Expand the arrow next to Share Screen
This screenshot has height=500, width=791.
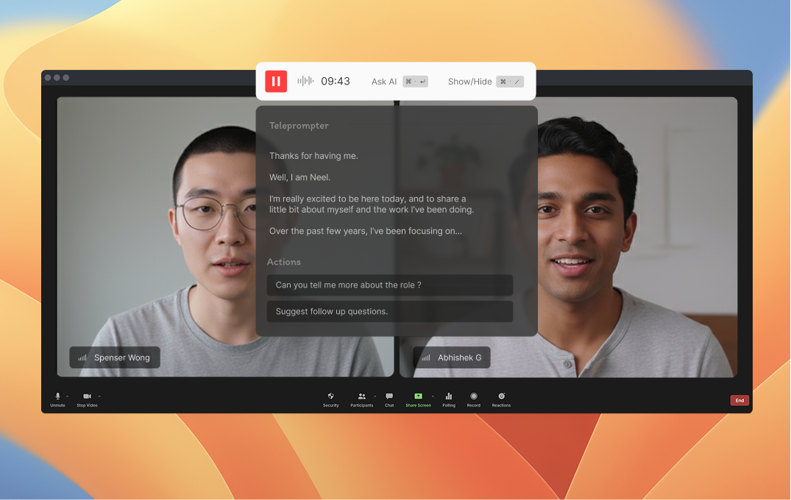pos(433,396)
